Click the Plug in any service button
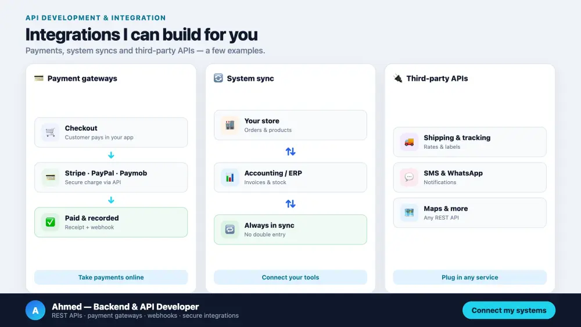 pyautogui.click(x=470, y=278)
